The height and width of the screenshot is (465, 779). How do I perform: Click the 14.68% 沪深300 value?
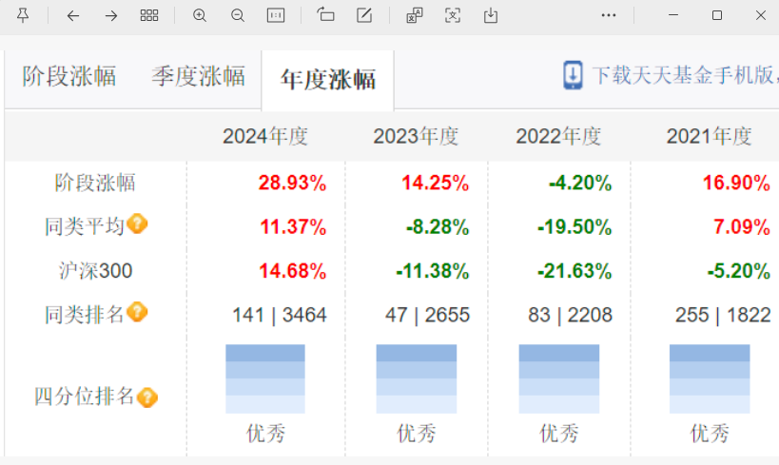(x=292, y=271)
